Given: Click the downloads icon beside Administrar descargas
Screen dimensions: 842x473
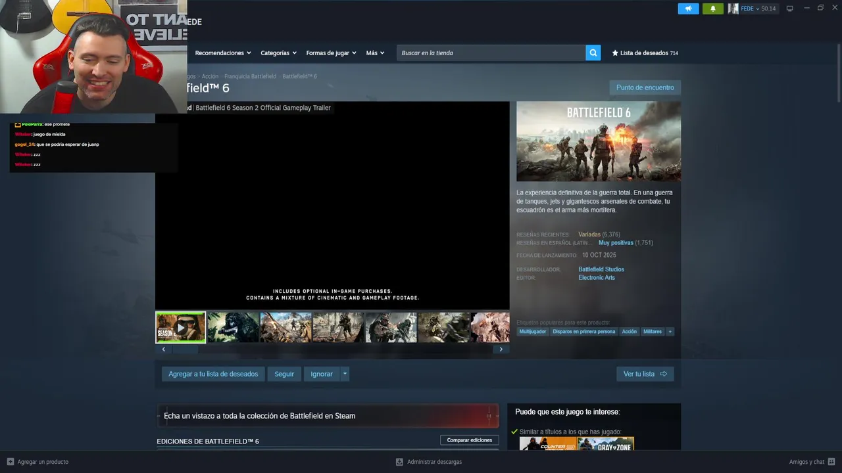Looking at the screenshot, I should (399, 462).
